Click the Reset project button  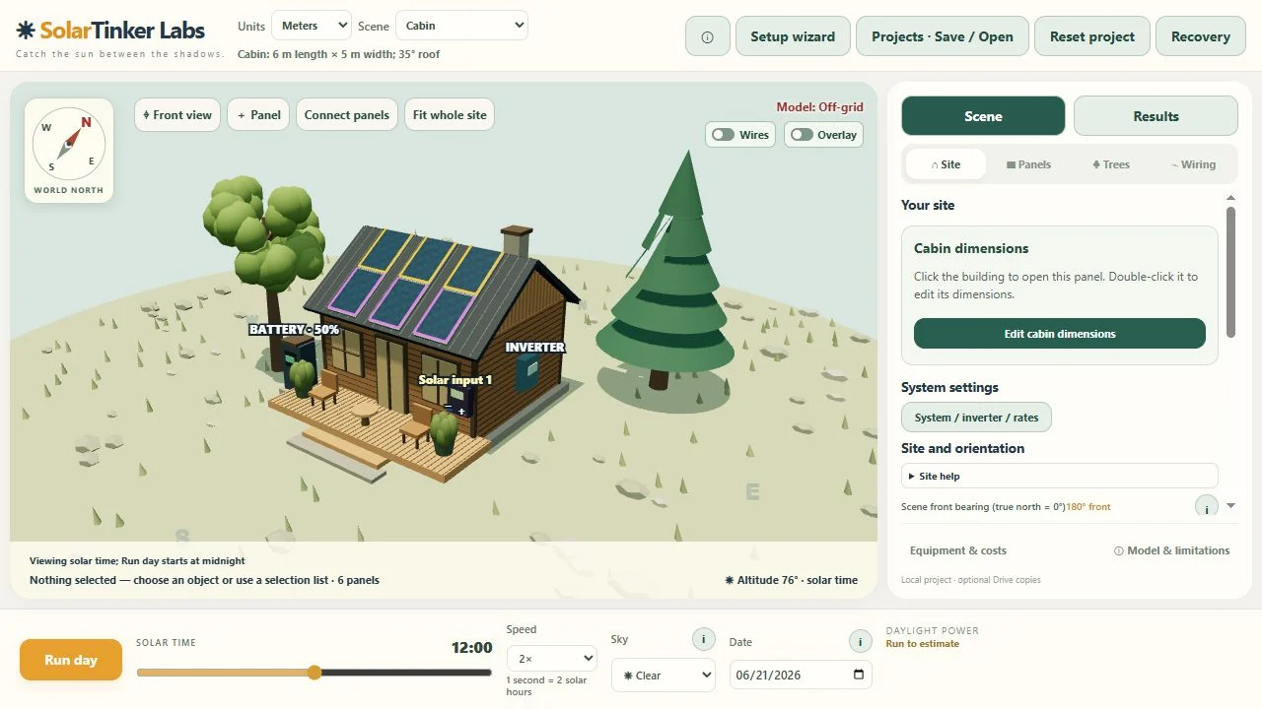point(1092,36)
